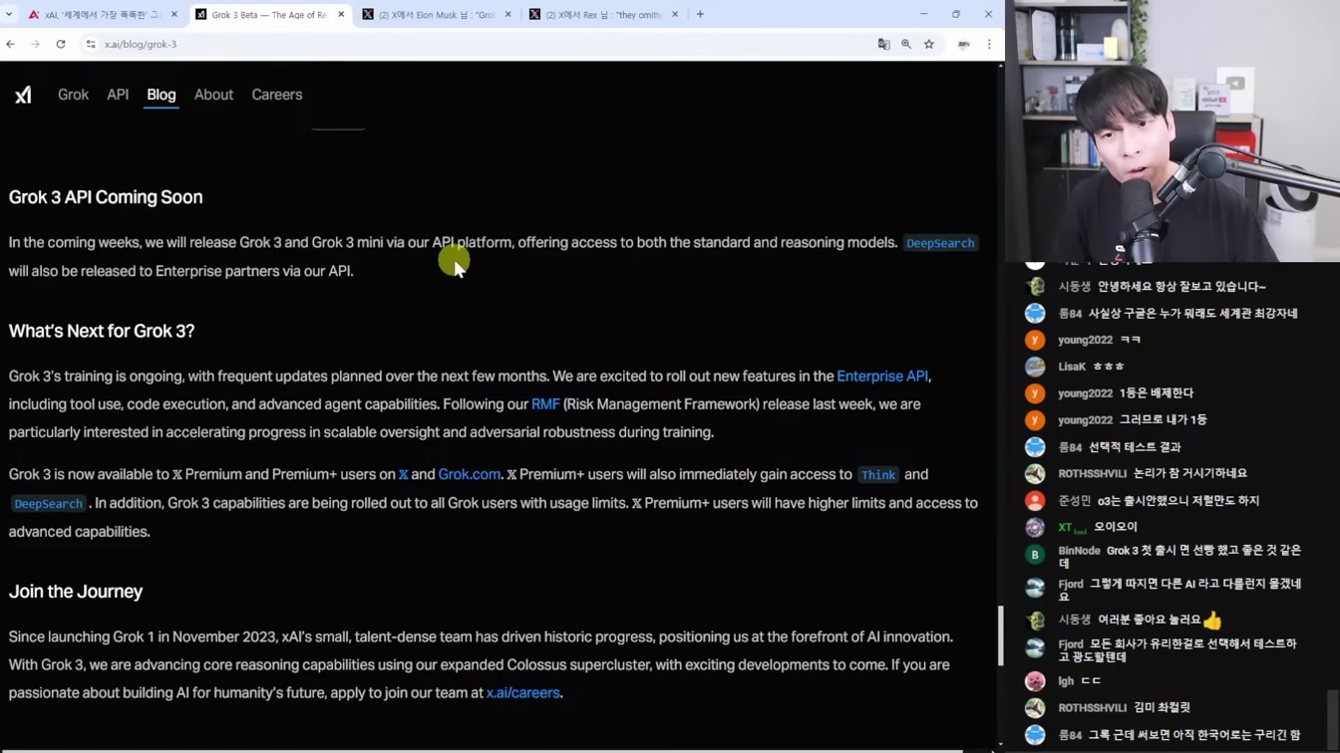
Task: Click the 'Grok 3 API Coming Soon' heading
Action: coord(106,197)
